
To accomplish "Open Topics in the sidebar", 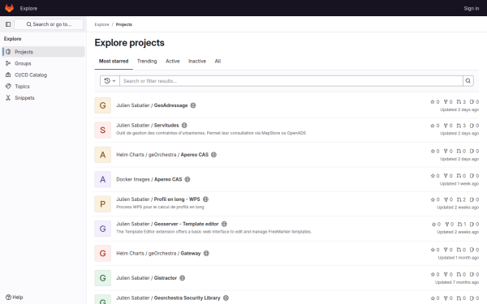I will pos(44,86).
